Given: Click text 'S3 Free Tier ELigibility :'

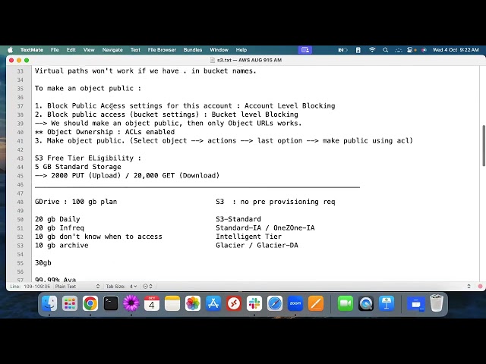Looking at the screenshot, I should (x=88, y=158).
